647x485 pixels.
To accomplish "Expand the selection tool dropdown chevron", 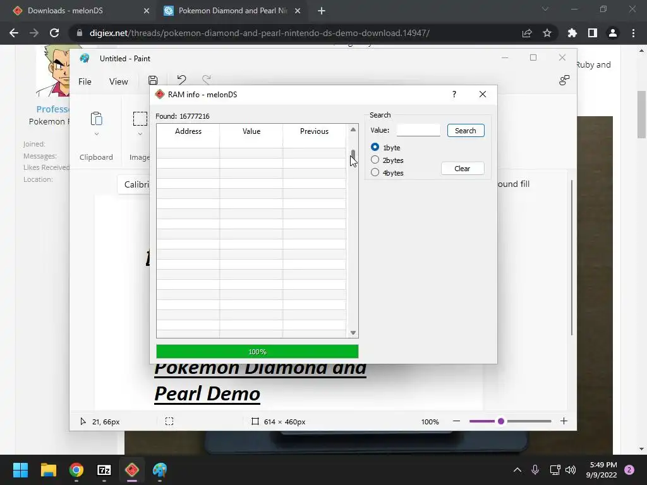I will 140,134.
